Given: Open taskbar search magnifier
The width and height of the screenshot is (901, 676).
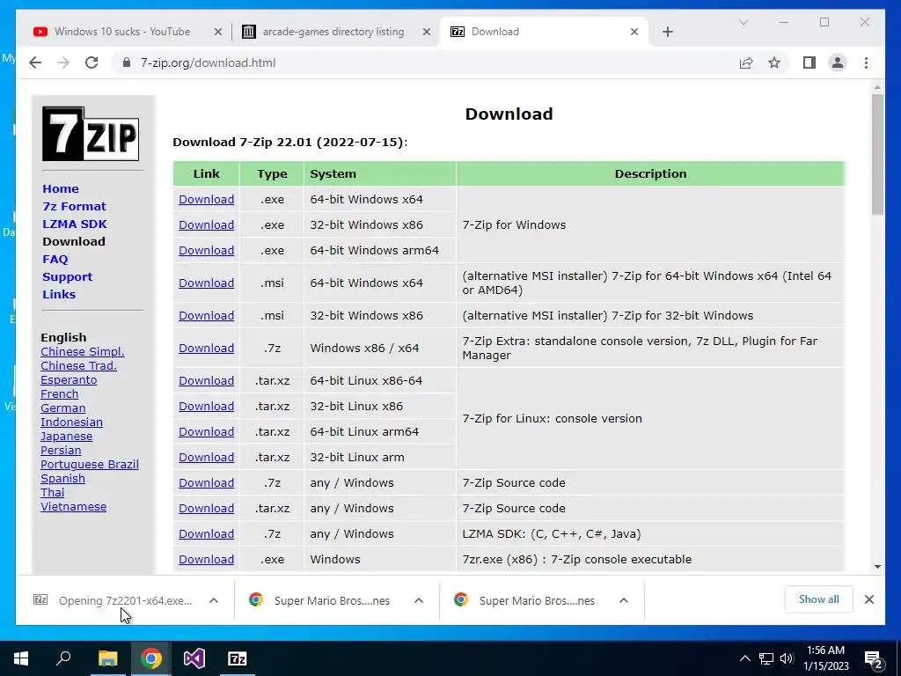Looking at the screenshot, I should point(63,658).
